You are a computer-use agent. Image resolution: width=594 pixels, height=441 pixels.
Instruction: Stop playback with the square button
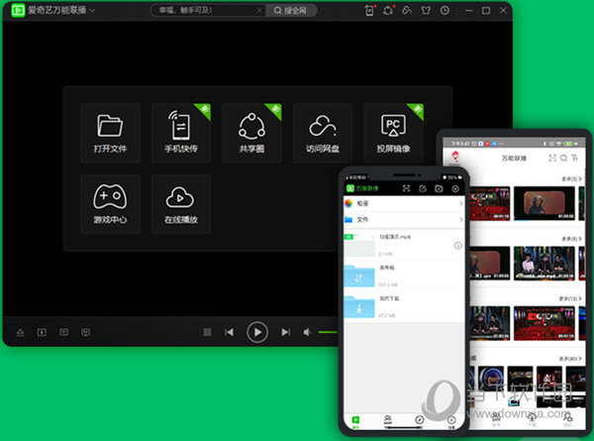[207, 332]
